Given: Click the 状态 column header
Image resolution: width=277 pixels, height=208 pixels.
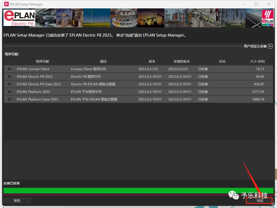Looking at the screenshot, I should [x=222, y=61].
